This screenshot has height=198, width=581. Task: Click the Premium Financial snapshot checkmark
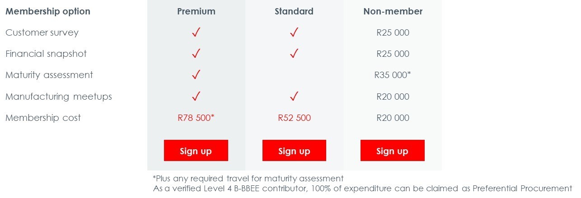pyautogui.click(x=196, y=53)
